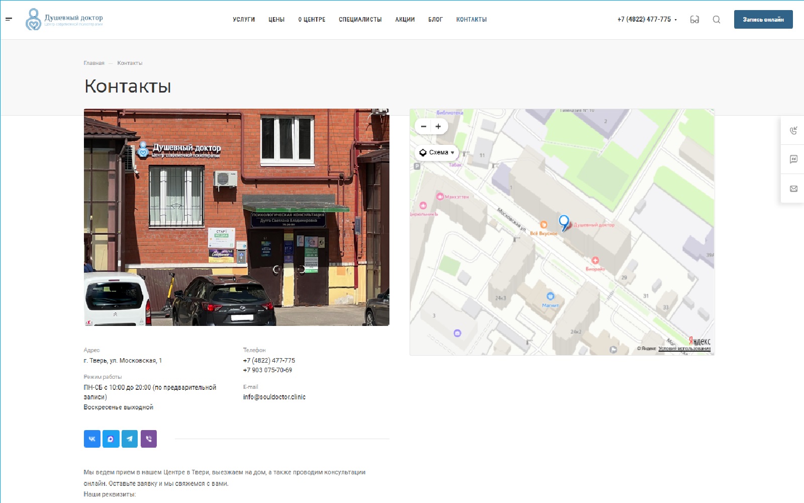
Task: Click the Яндекс logo on the map
Action: coord(699,342)
